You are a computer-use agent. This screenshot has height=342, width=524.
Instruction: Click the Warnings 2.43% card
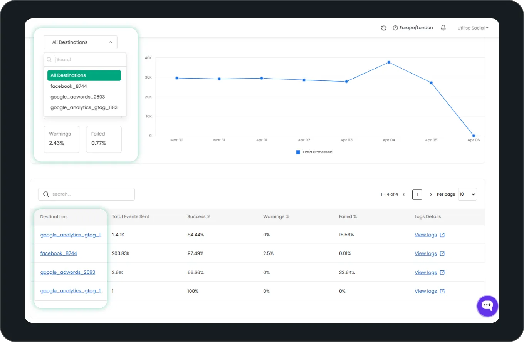tap(61, 139)
